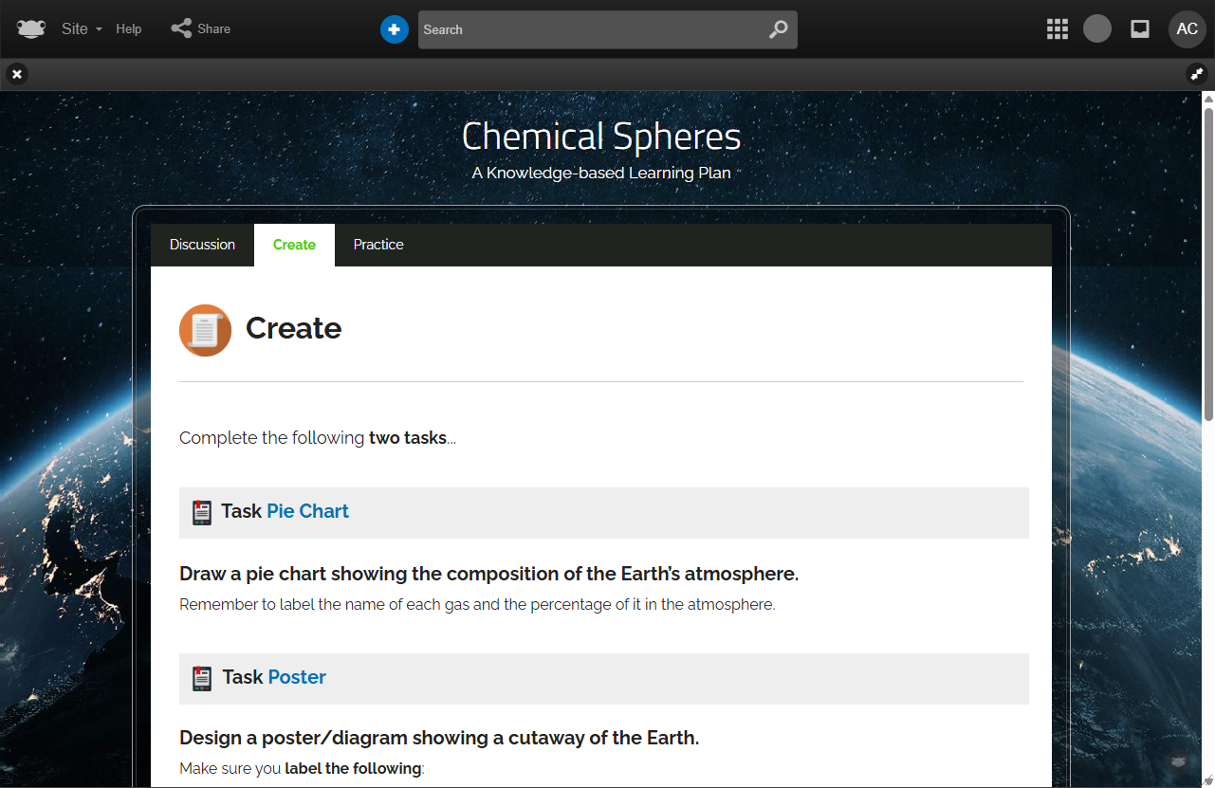1215x788 pixels.
Task: Close the page with the X button
Action: [17, 74]
